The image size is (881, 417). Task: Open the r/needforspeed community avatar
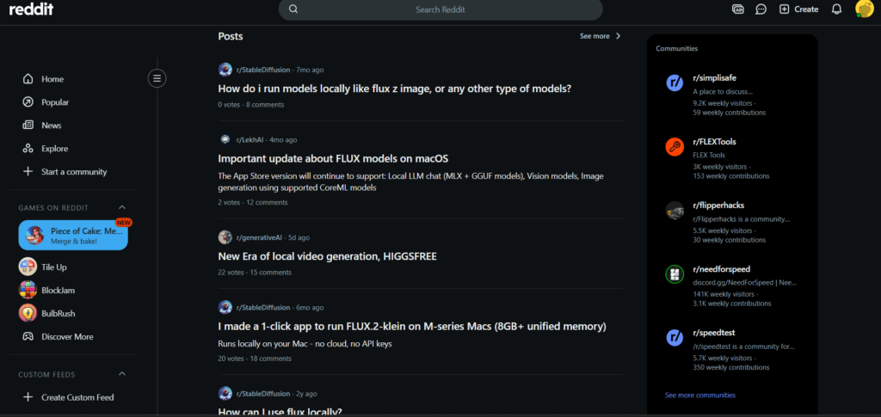675,274
